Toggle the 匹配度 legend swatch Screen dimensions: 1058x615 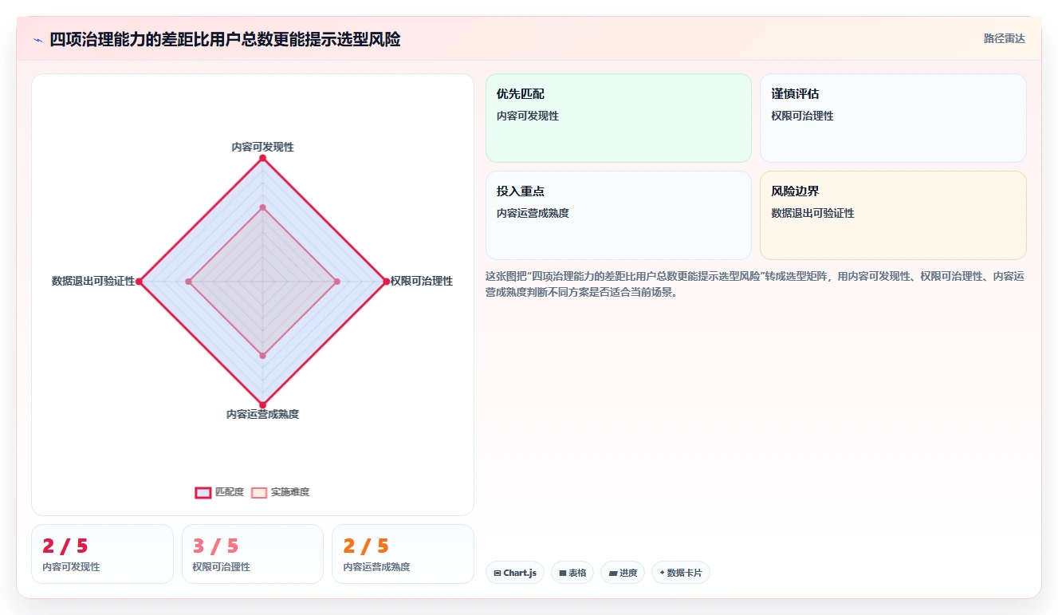tap(203, 492)
